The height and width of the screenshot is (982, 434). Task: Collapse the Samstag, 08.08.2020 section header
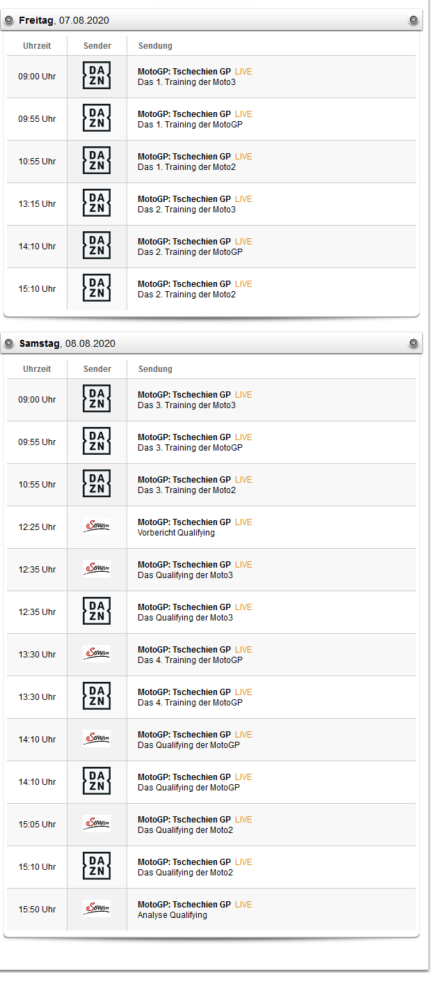67,344
